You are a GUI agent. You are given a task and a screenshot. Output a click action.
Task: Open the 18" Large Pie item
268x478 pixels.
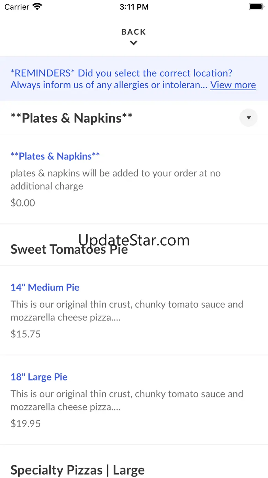(39, 377)
